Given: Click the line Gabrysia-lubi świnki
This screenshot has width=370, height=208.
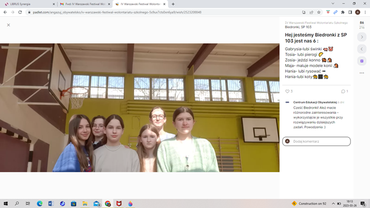Looking at the screenshot, I should 309,49.
